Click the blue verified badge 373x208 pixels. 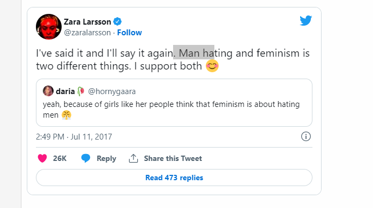point(117,21)
